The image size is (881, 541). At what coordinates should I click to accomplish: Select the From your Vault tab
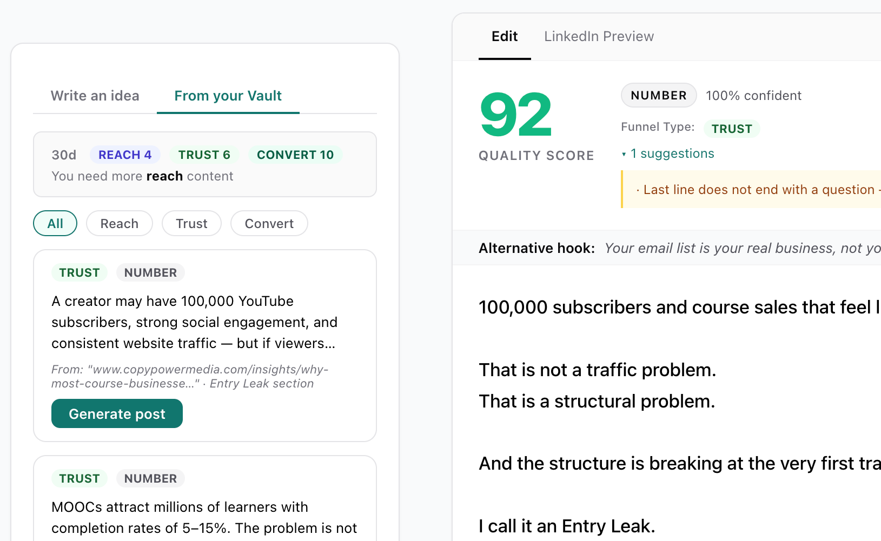(228, 96)
